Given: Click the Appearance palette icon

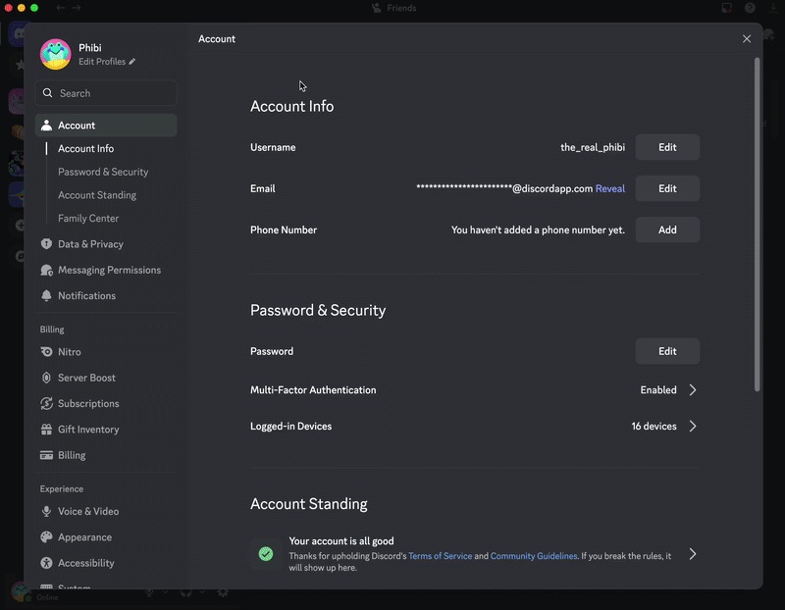Looking at the screenshot, I should pos(46,537).
